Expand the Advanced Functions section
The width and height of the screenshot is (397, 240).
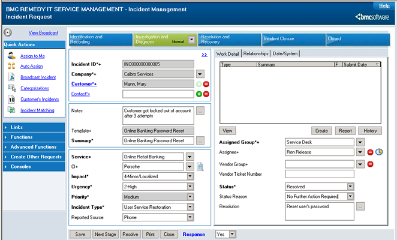pyautogui.click(x=34, y=147)
